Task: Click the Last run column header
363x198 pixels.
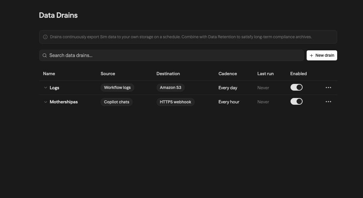Action: [x=265, y=73]
